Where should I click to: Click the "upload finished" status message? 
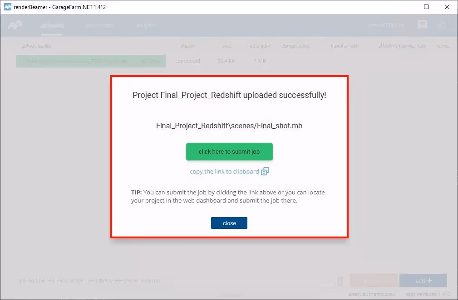click(89, 281)
